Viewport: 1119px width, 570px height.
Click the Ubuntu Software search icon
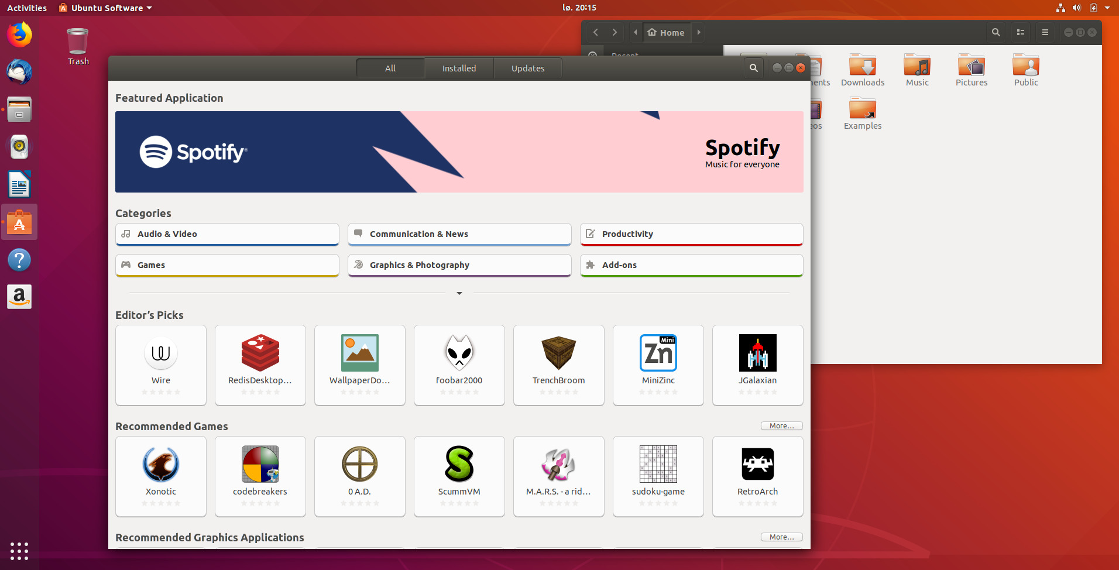[754, 68]
